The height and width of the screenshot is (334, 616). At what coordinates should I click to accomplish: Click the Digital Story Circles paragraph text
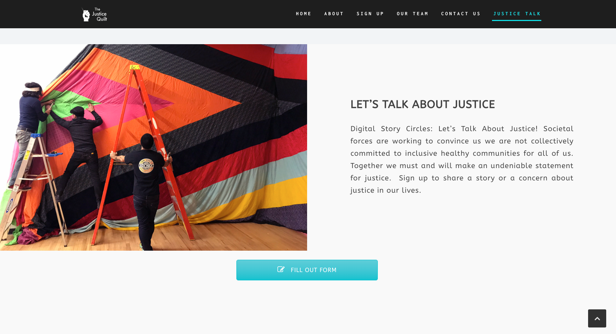pos(462,159)
